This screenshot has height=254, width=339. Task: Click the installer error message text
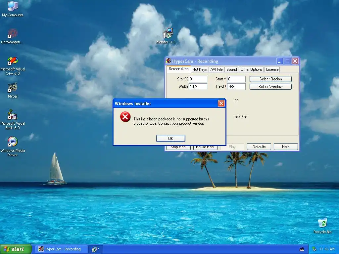171,121
